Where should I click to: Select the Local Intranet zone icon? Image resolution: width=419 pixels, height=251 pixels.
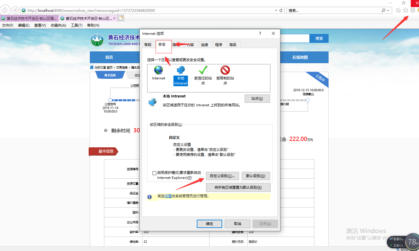pyautogui.click(x=181, y=71)
